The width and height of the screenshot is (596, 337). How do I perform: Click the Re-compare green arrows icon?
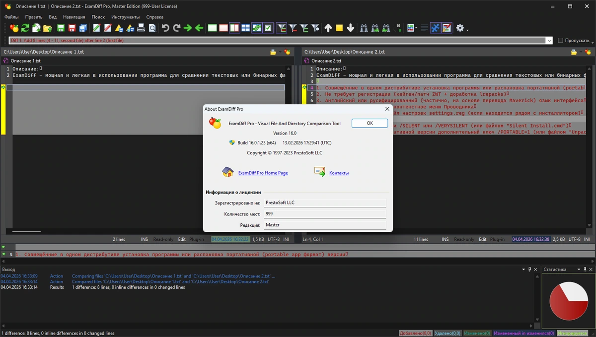point(25,28)
